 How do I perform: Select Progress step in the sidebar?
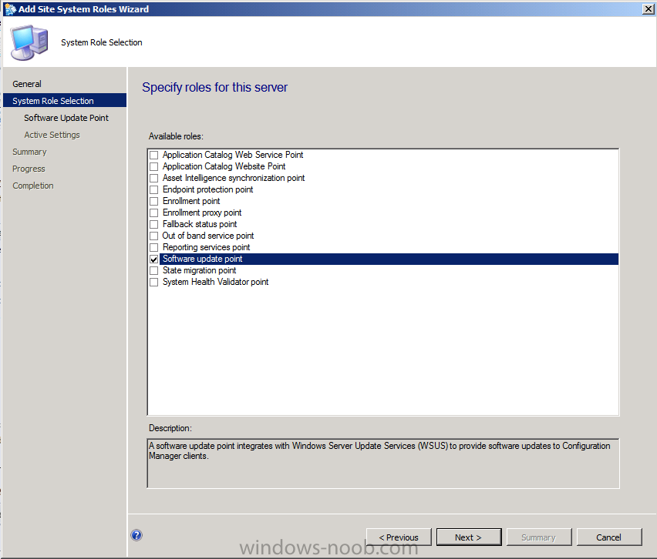point(29,169)
